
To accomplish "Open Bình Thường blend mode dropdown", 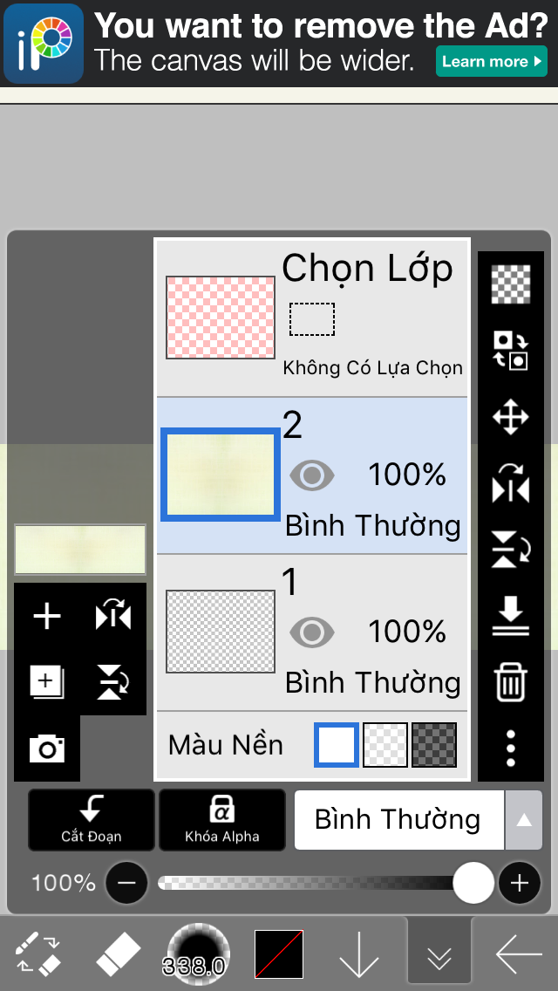I will (399, 820).
